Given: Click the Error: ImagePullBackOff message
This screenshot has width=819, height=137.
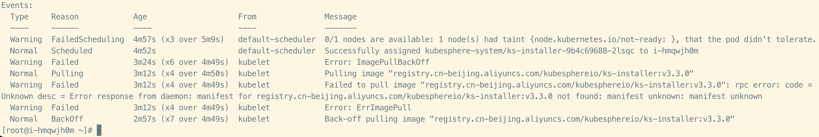Looking at the screenshot, I should click(x=377, y=62).
